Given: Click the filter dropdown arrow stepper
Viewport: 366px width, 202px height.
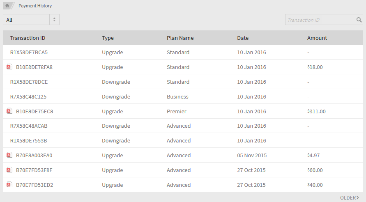Looking at the screenshot, I should tap(55, 20).
